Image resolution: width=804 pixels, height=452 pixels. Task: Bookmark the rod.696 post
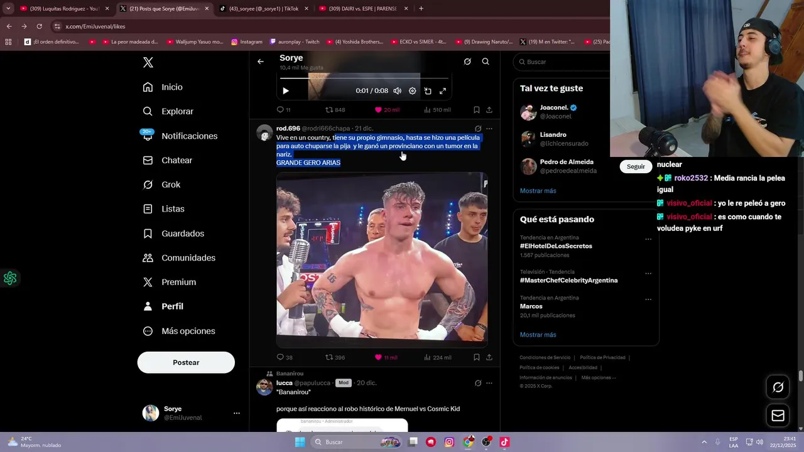click(x=477, y=357)
